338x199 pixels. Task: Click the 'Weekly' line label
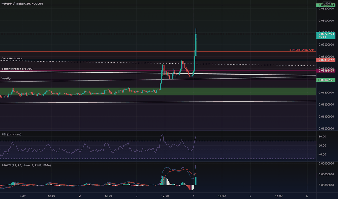[6, 78]
